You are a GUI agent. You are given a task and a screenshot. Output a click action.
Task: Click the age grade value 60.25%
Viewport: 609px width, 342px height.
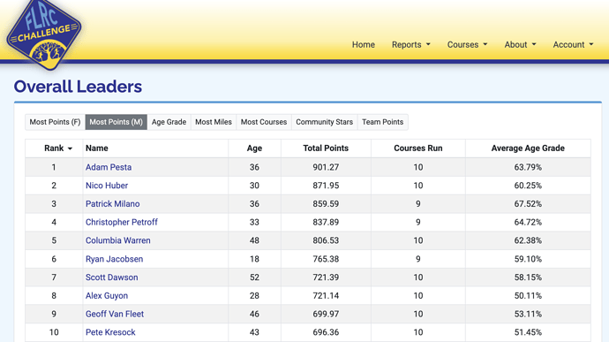click(528, 186)
